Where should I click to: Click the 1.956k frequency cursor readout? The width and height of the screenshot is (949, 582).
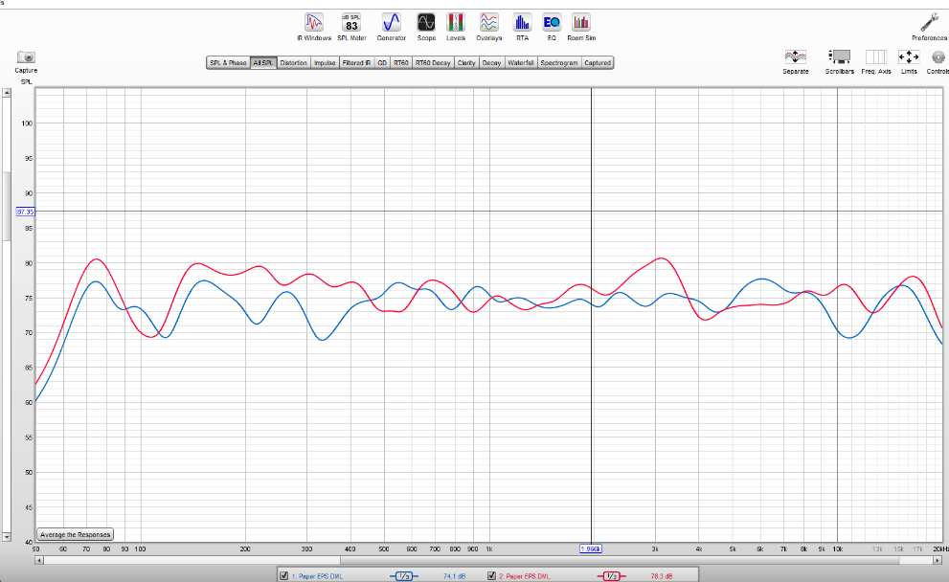click(591, 549)
